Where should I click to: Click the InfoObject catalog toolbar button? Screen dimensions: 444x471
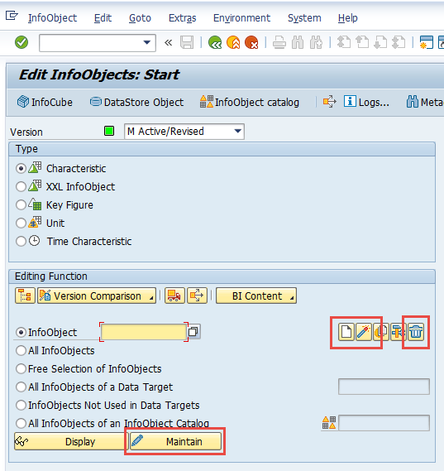(250, 102)
